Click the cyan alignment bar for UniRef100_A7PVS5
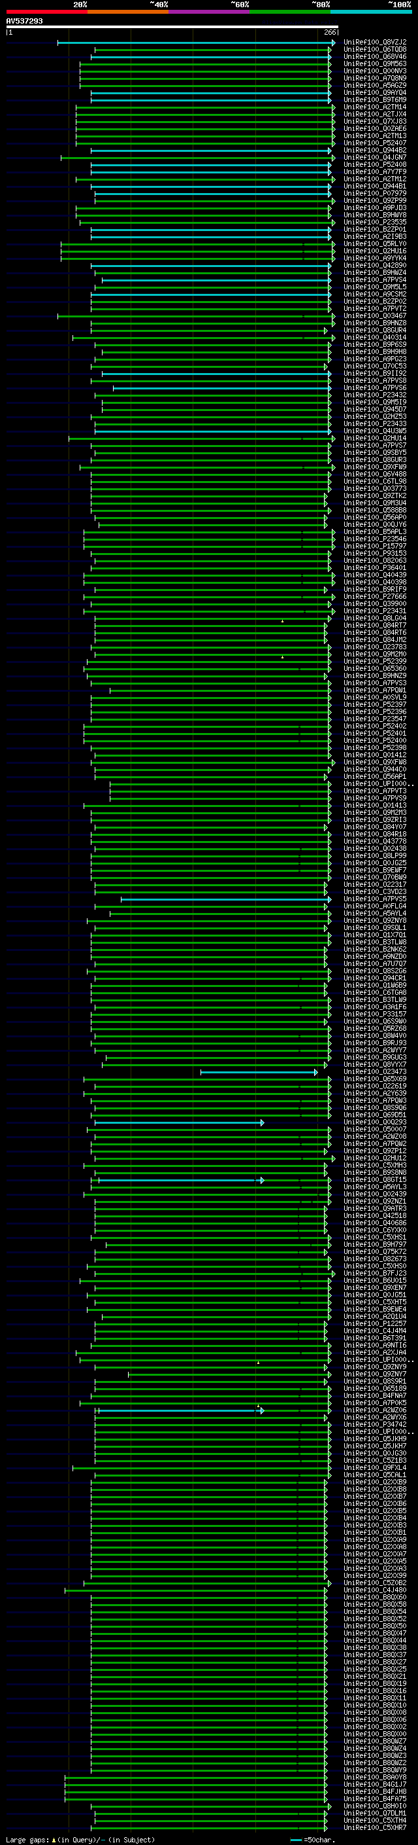418x1845 pixels. click(x=226, y=899)
